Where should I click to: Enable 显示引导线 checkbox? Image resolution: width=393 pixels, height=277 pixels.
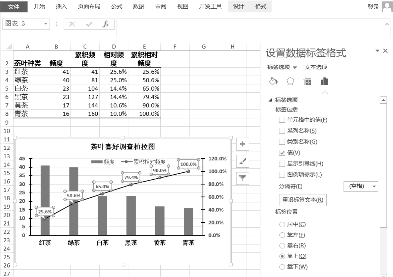coord(282,163)
